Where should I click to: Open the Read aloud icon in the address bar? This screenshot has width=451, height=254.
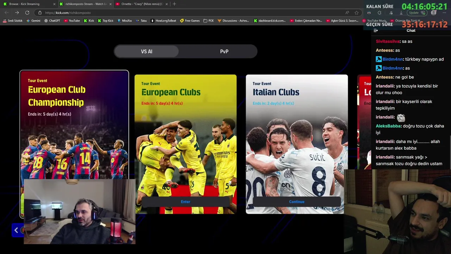(x=347, y=13)
